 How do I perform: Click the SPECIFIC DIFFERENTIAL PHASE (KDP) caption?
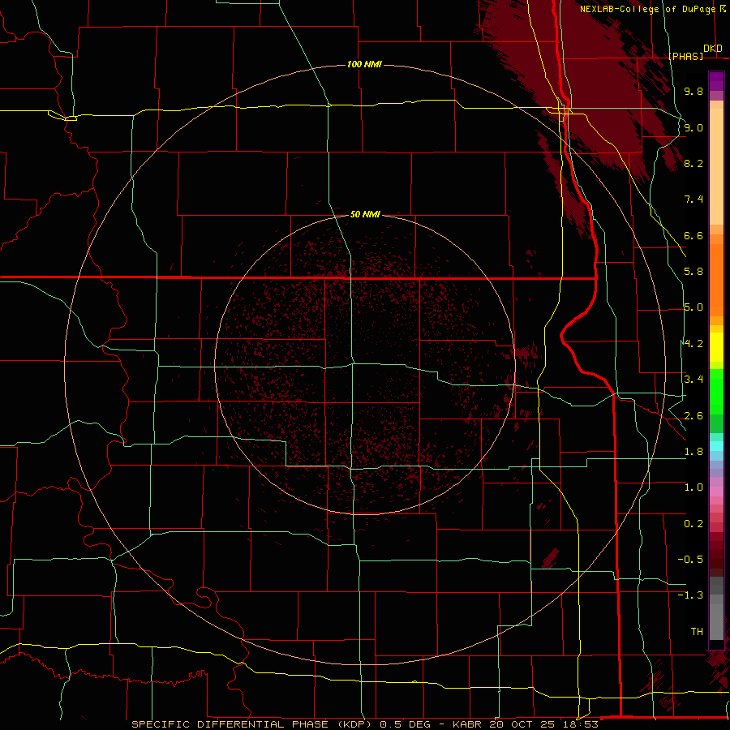pos(253,724)
